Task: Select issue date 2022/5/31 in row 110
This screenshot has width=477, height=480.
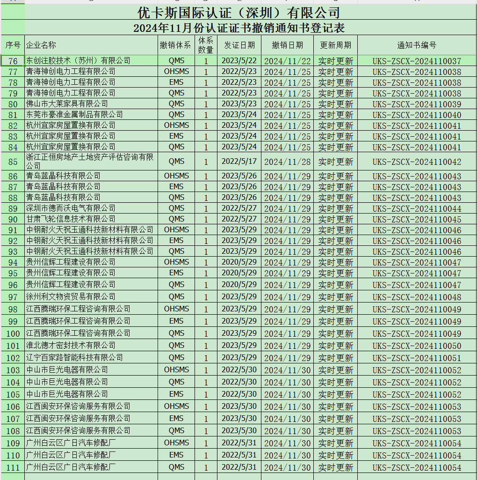Action: 239,455
